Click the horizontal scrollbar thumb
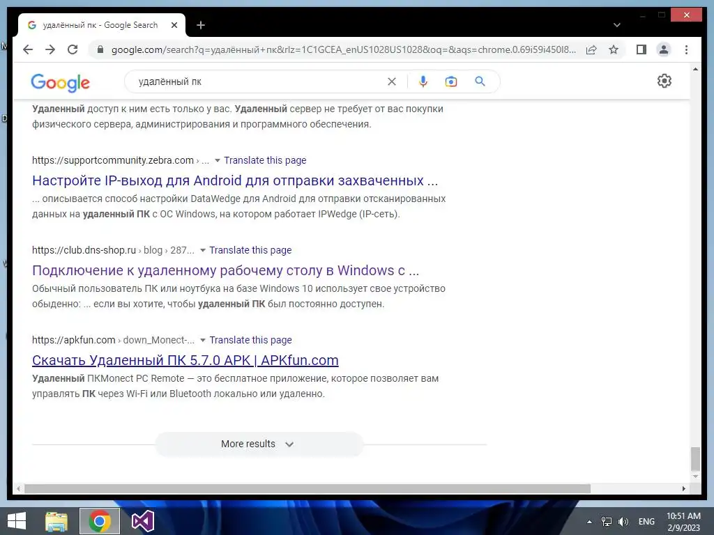 click(307, 488)
